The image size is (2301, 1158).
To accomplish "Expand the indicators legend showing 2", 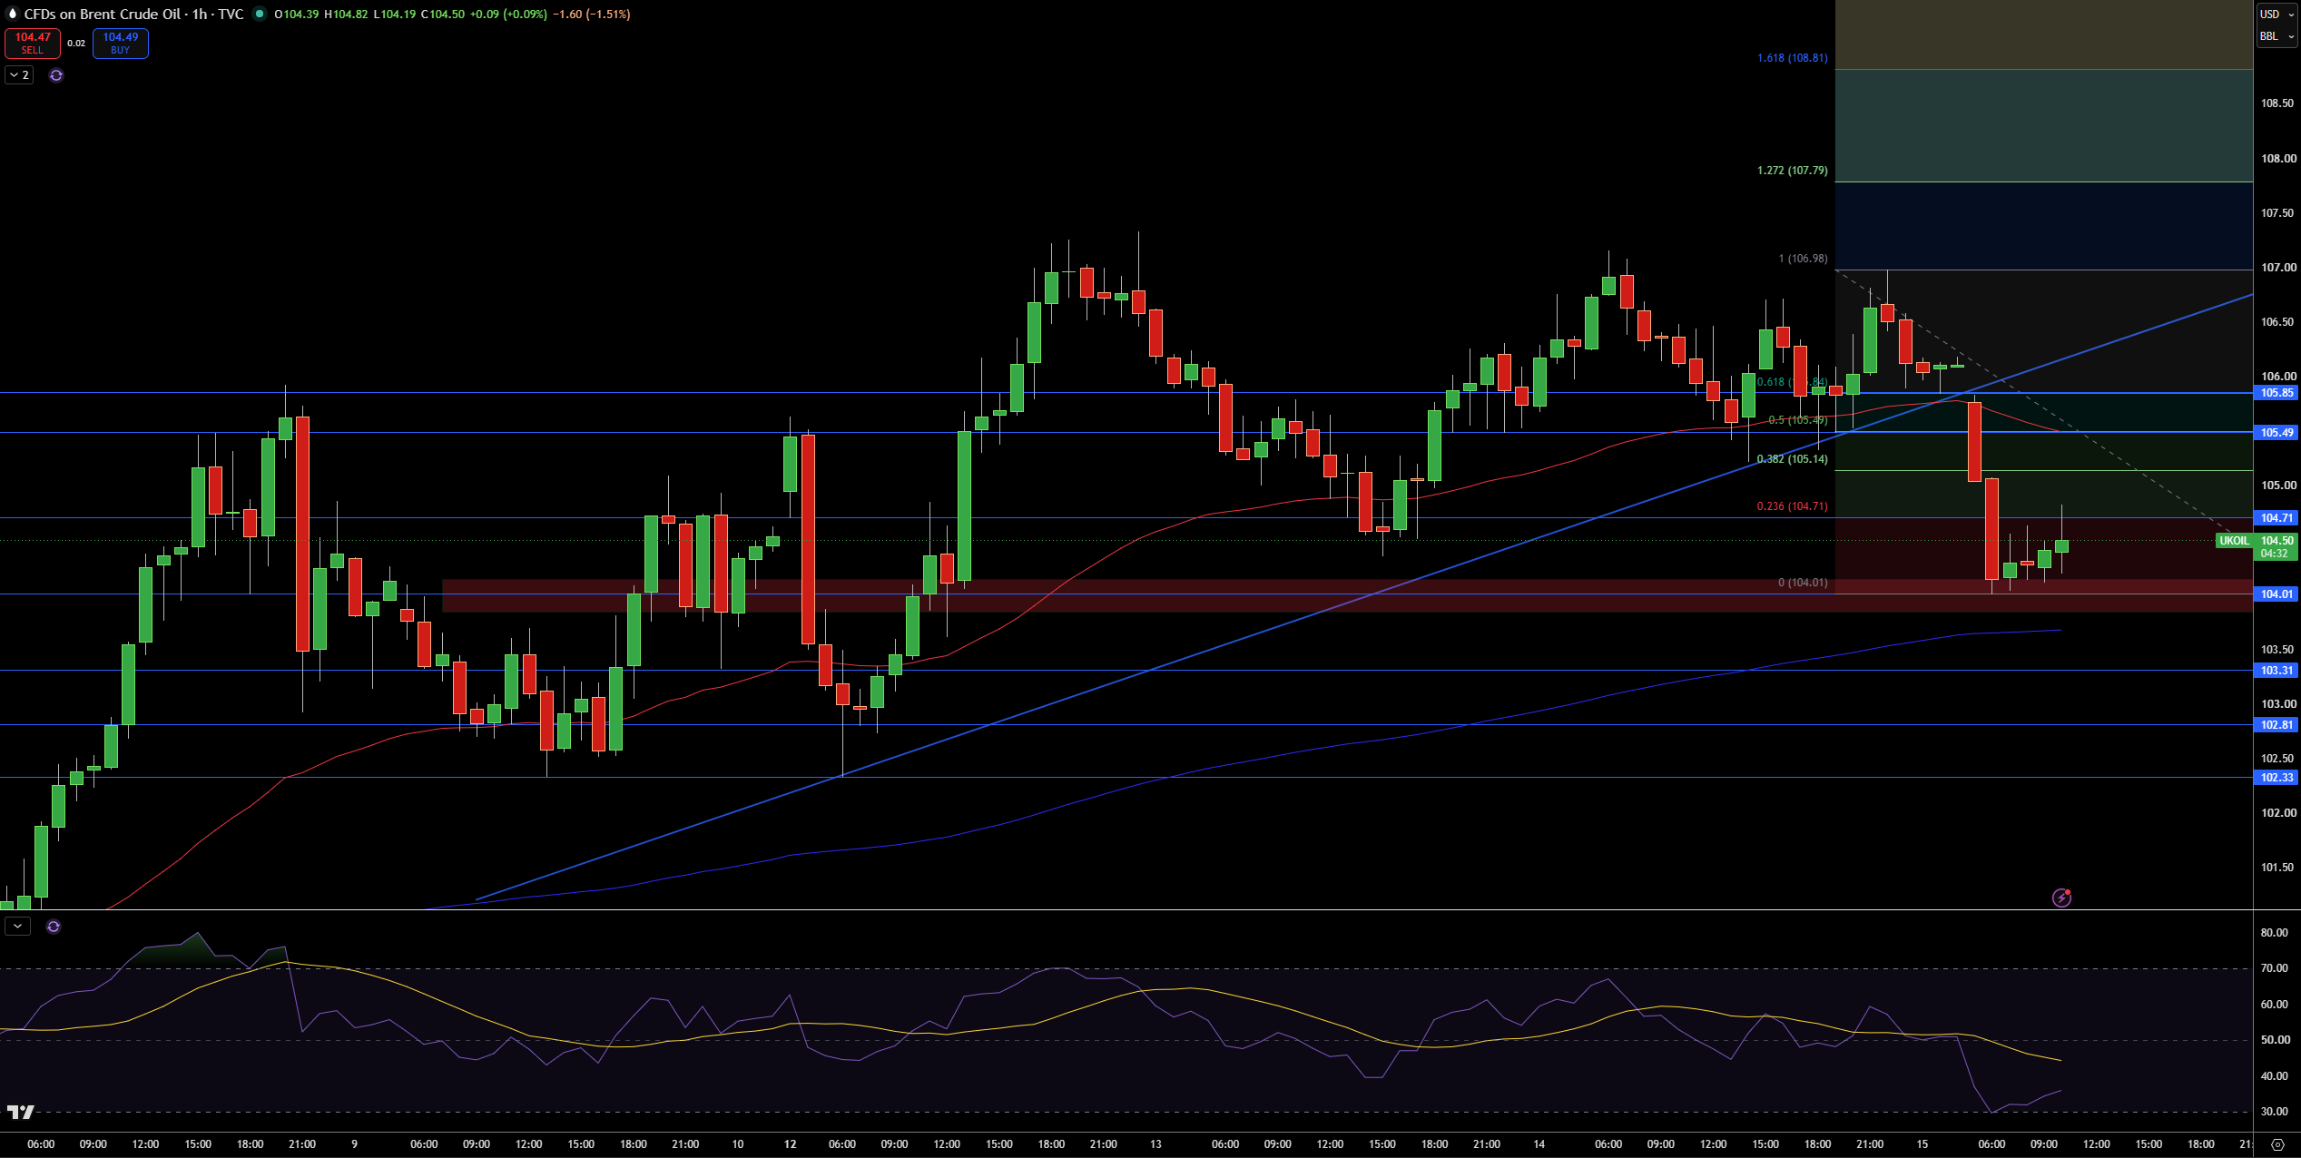I will tap(19, 75).
